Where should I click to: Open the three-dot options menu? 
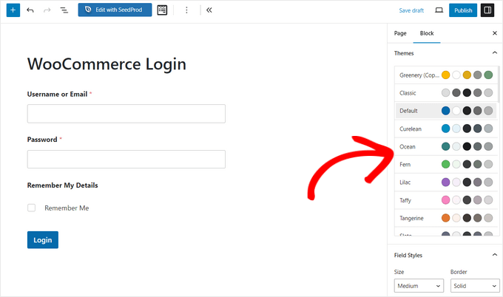pyautogui.click(x=186, y=10)
